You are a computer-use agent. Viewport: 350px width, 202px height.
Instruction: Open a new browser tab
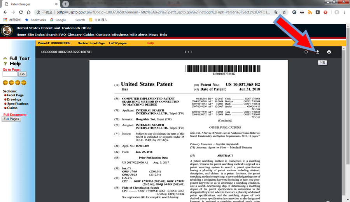[x=65, y=4]
